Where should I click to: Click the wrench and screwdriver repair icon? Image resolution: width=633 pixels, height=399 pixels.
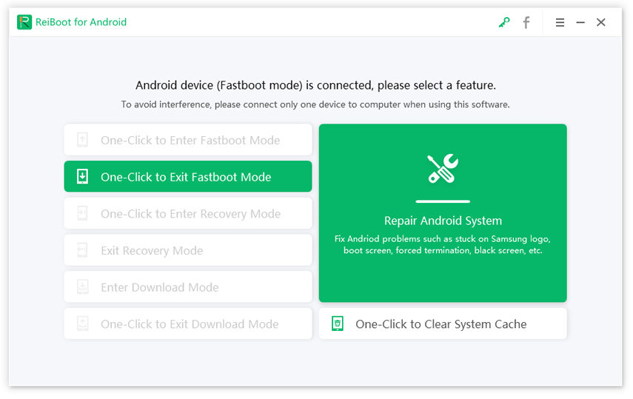coord(443,169)
